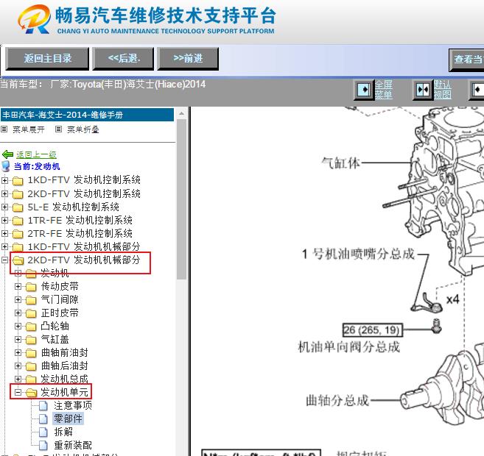This screenshot has height=456, width=484.
Task: Click the 2KD-FTV 发动机机械部分 open folder icon
Action: 18,260
